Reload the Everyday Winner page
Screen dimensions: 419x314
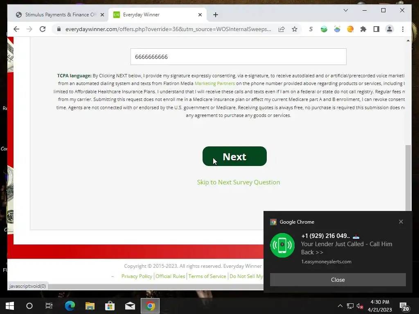click(43, 29)
